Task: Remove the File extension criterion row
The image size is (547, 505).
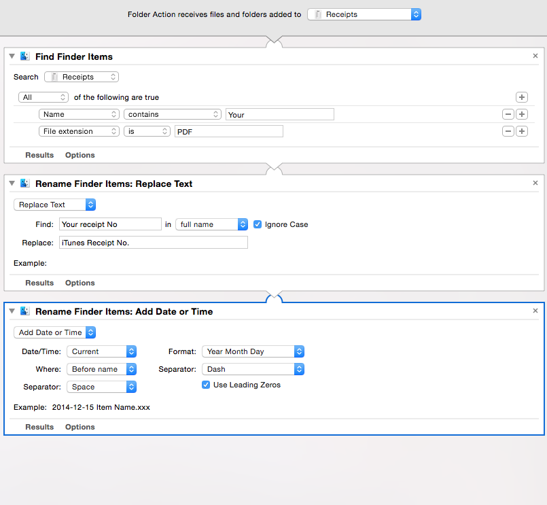Action: [508, 131]
